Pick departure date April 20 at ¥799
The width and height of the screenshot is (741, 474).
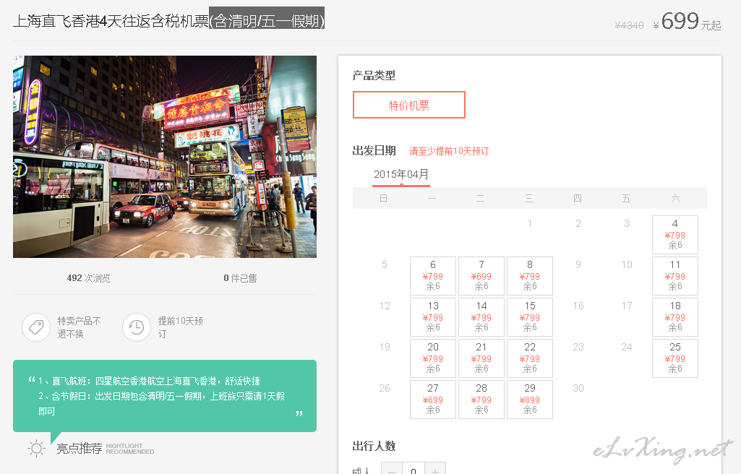(x=433, y=358)
